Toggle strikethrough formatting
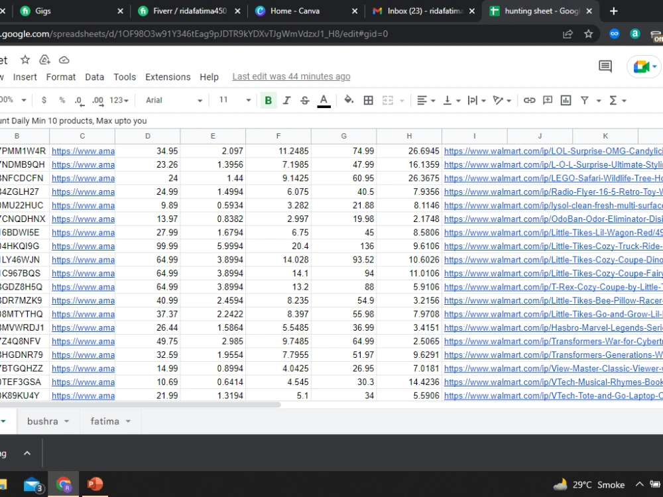Screen dimensions: 663x497 pyautogui.click(x=304, y=100)
